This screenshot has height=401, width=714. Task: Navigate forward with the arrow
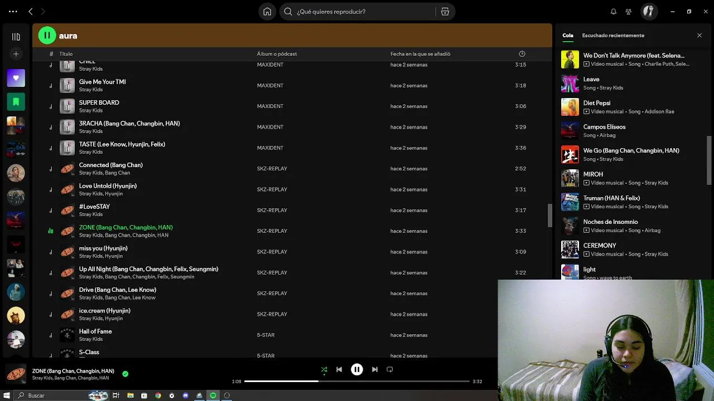point(43,11)
